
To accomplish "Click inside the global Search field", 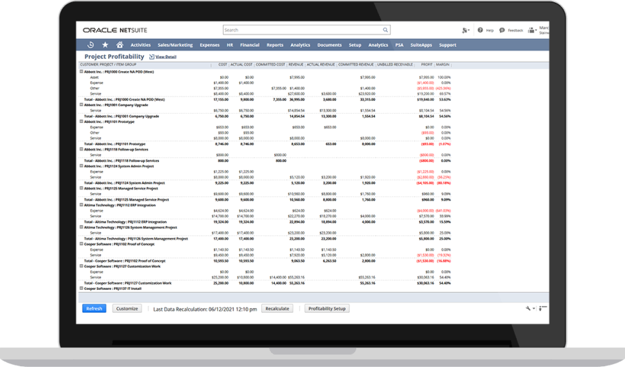I will click(306, 30).
